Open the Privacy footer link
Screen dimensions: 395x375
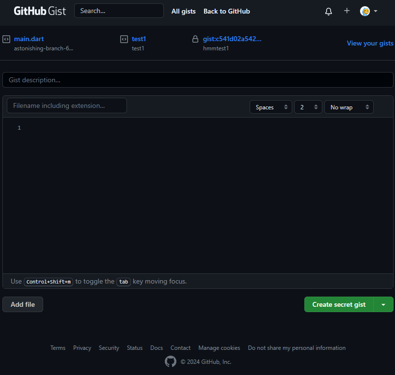[82, 348]
